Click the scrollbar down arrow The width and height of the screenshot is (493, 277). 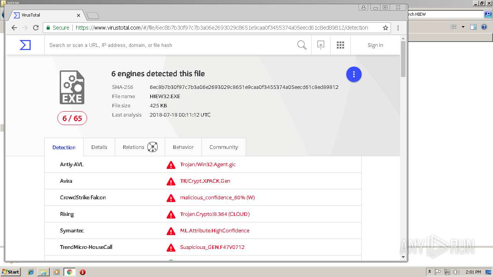tap(403, 257)
